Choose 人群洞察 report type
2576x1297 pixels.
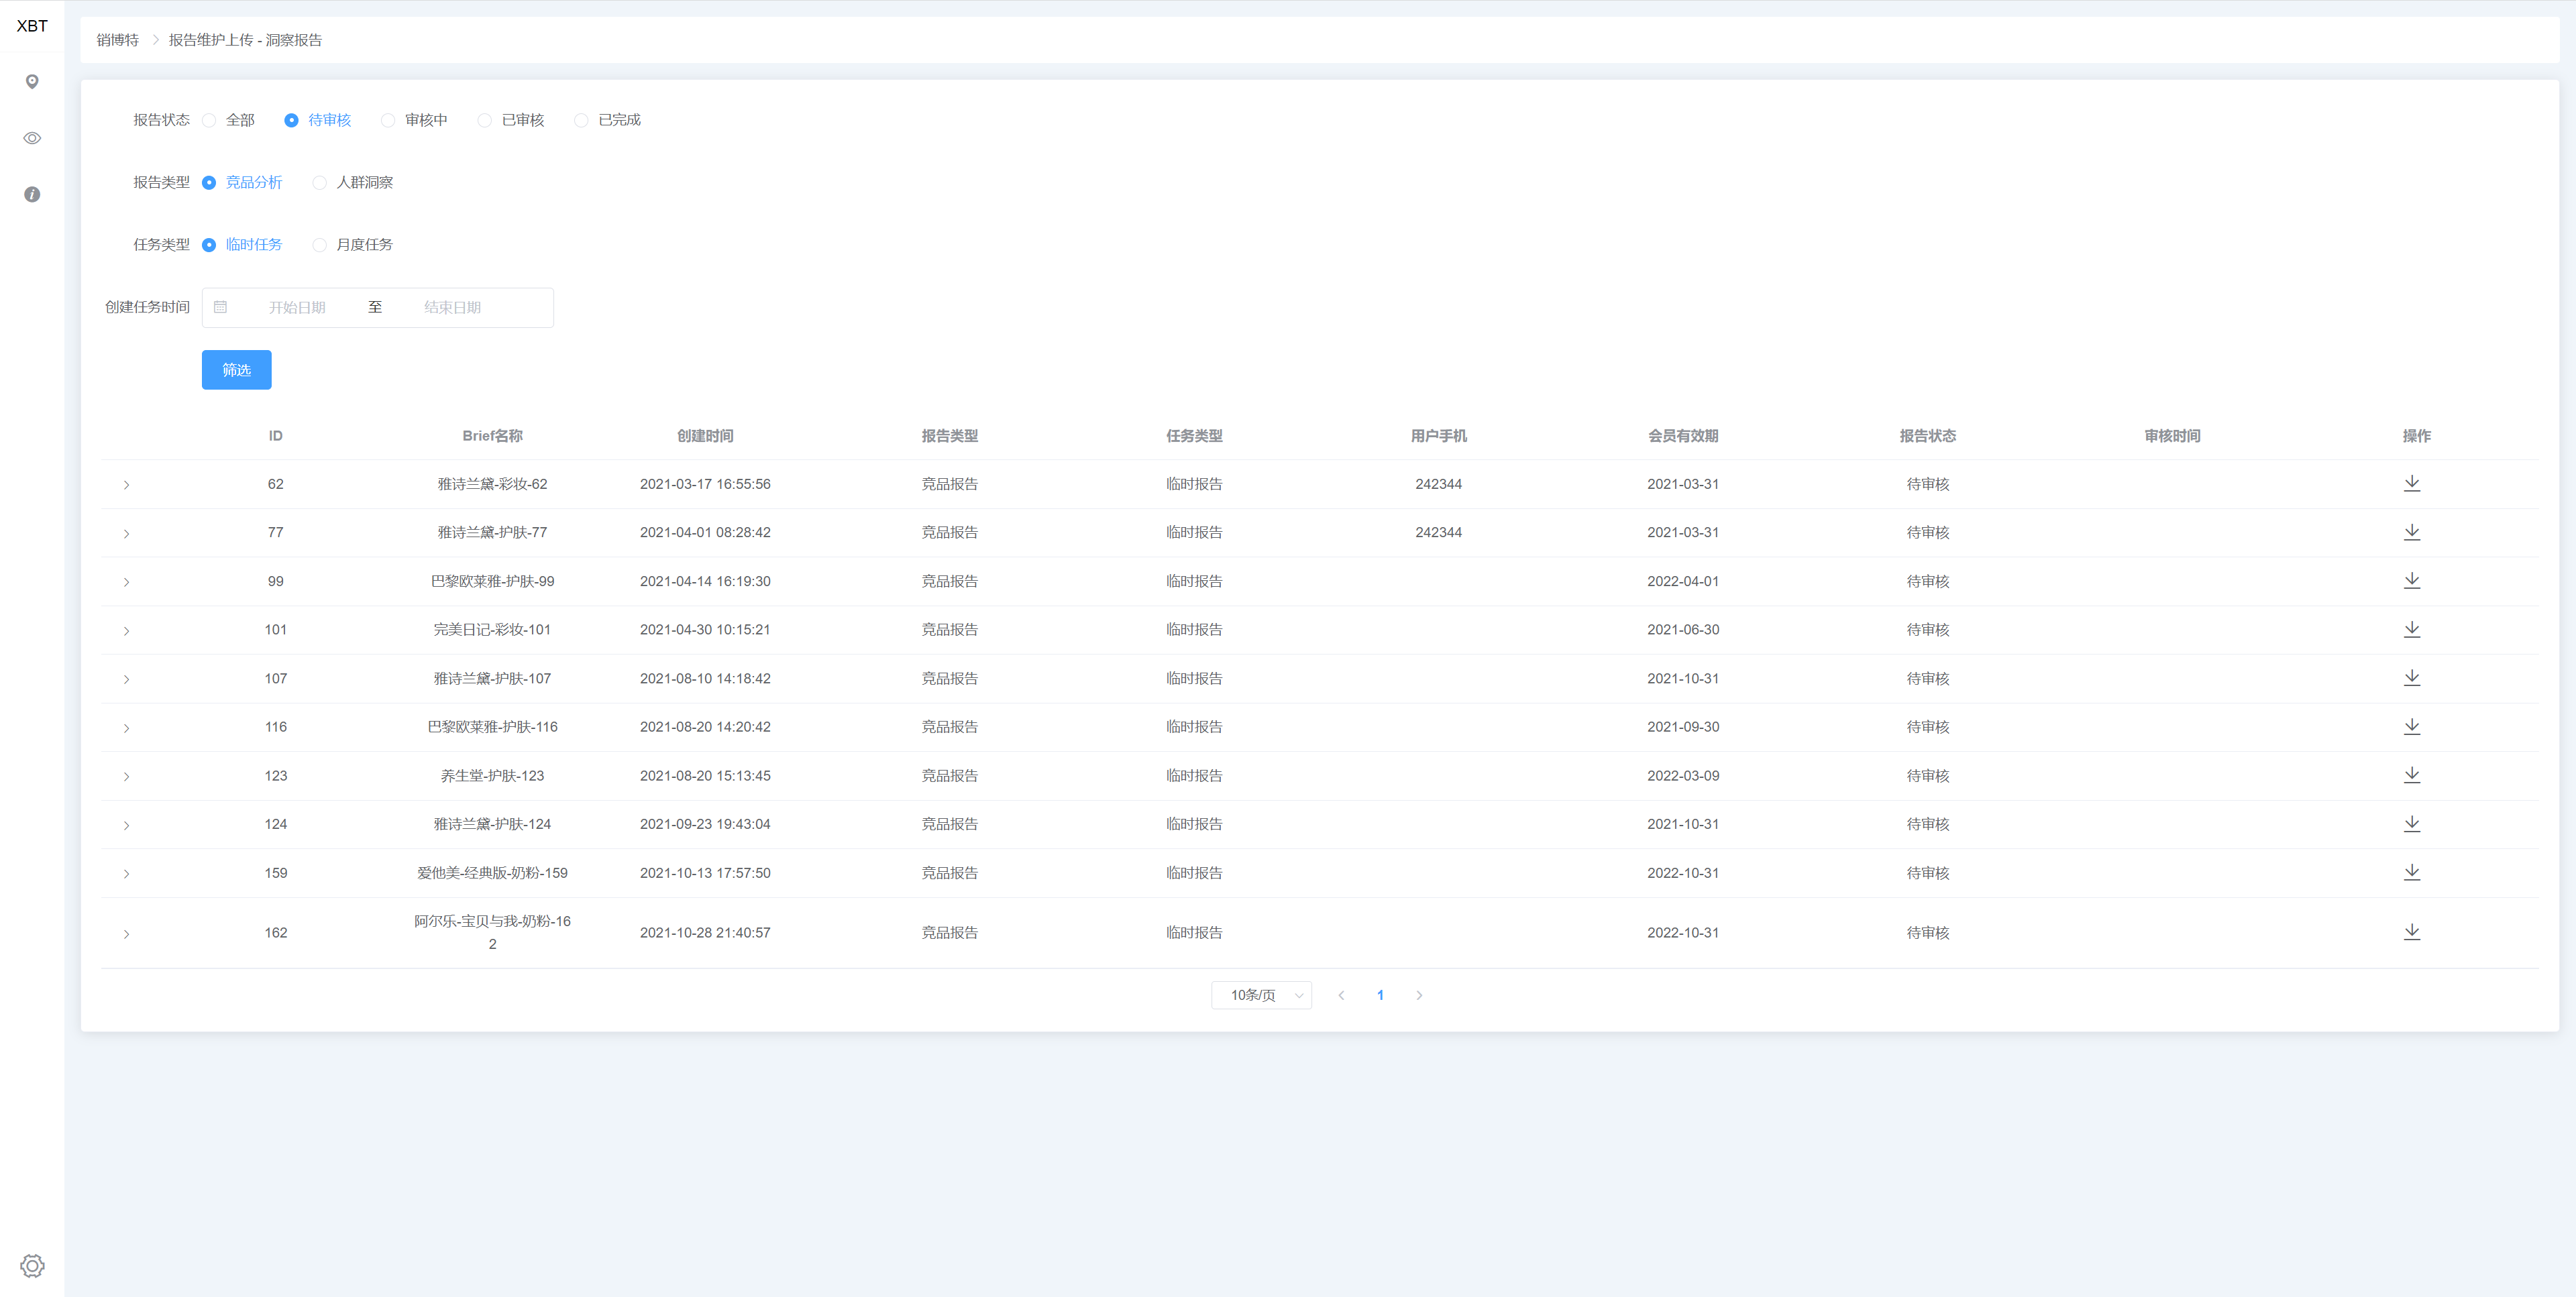[353, 182]
